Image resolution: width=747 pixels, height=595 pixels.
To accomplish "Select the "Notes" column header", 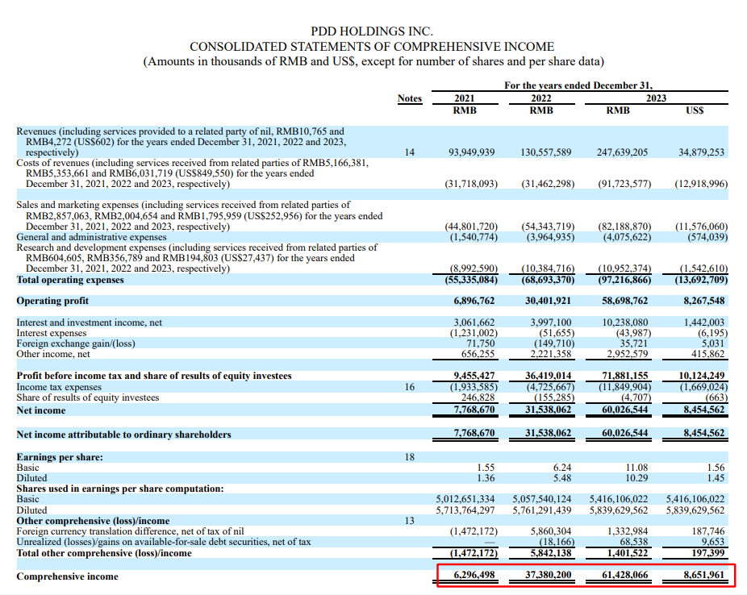I will [x=410, y=98].
